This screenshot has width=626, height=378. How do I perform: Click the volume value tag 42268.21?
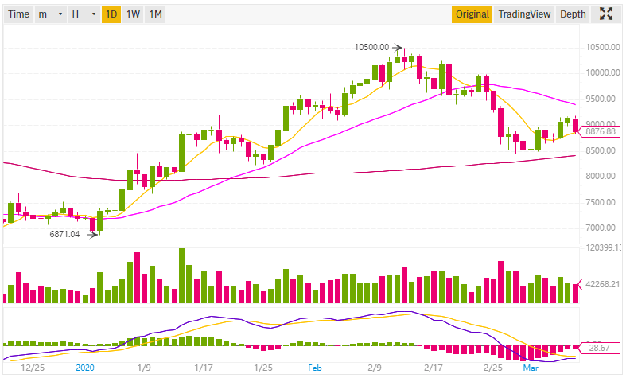click(601, 284)
